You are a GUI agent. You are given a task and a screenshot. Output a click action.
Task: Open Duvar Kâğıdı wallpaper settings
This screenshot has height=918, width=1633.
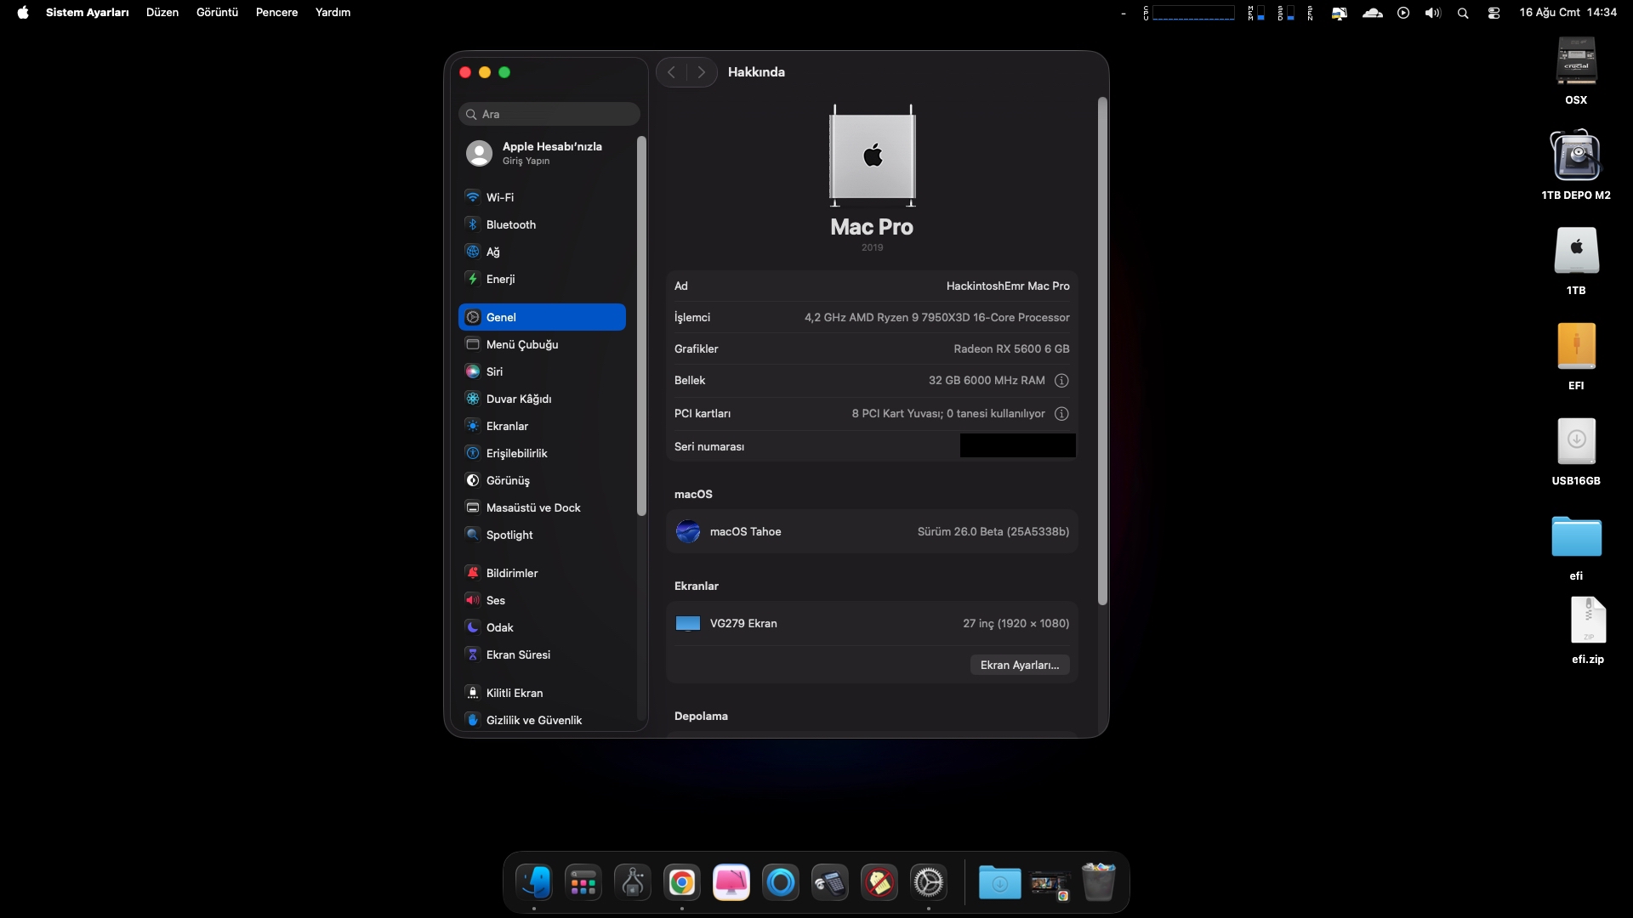[x=518, y=399]
